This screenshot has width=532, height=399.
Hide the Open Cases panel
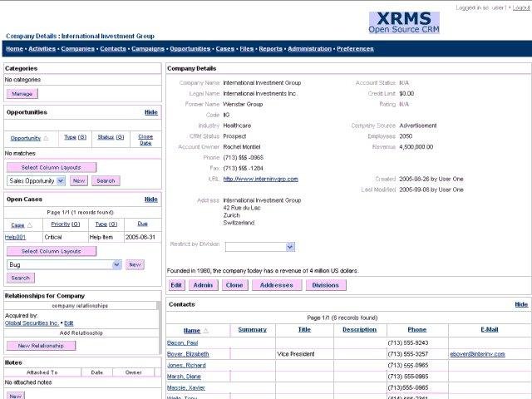coord(151,199)
